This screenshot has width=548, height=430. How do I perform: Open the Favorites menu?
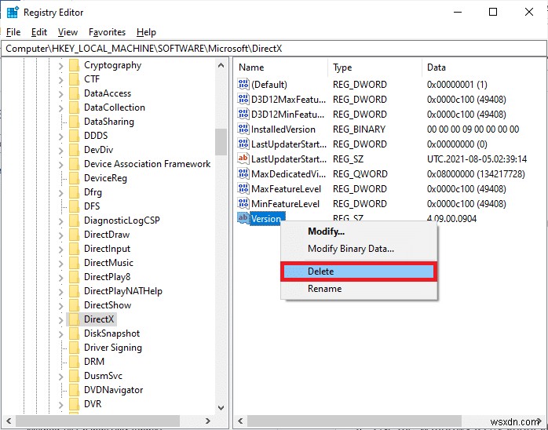[107, 32]
